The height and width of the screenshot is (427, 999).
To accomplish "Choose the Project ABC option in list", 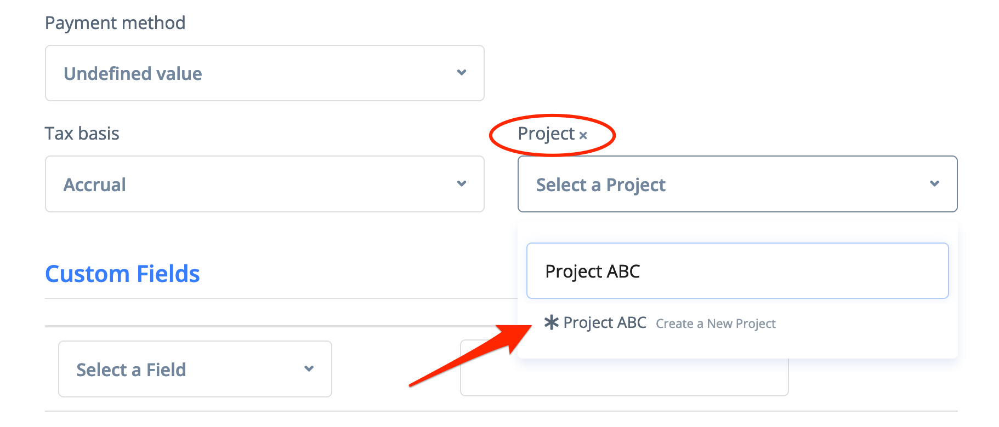I will [605, 322].
